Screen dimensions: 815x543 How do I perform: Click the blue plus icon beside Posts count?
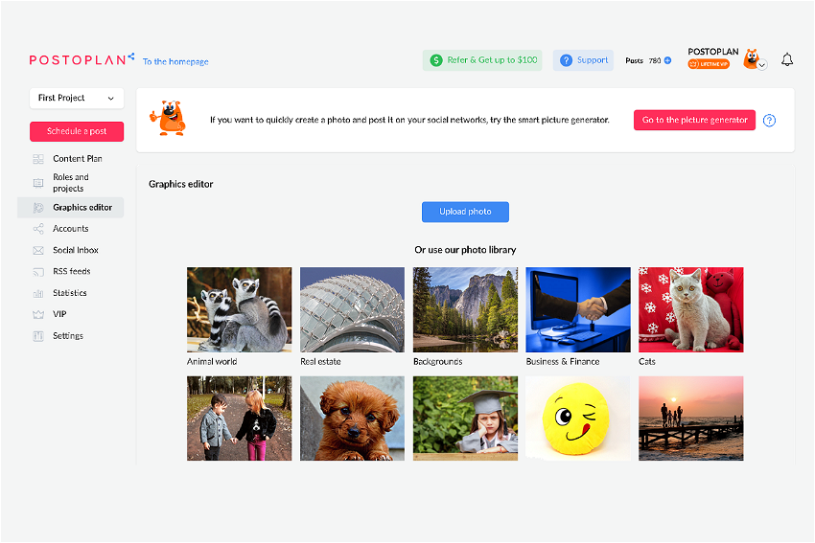[x=667, y=60]
